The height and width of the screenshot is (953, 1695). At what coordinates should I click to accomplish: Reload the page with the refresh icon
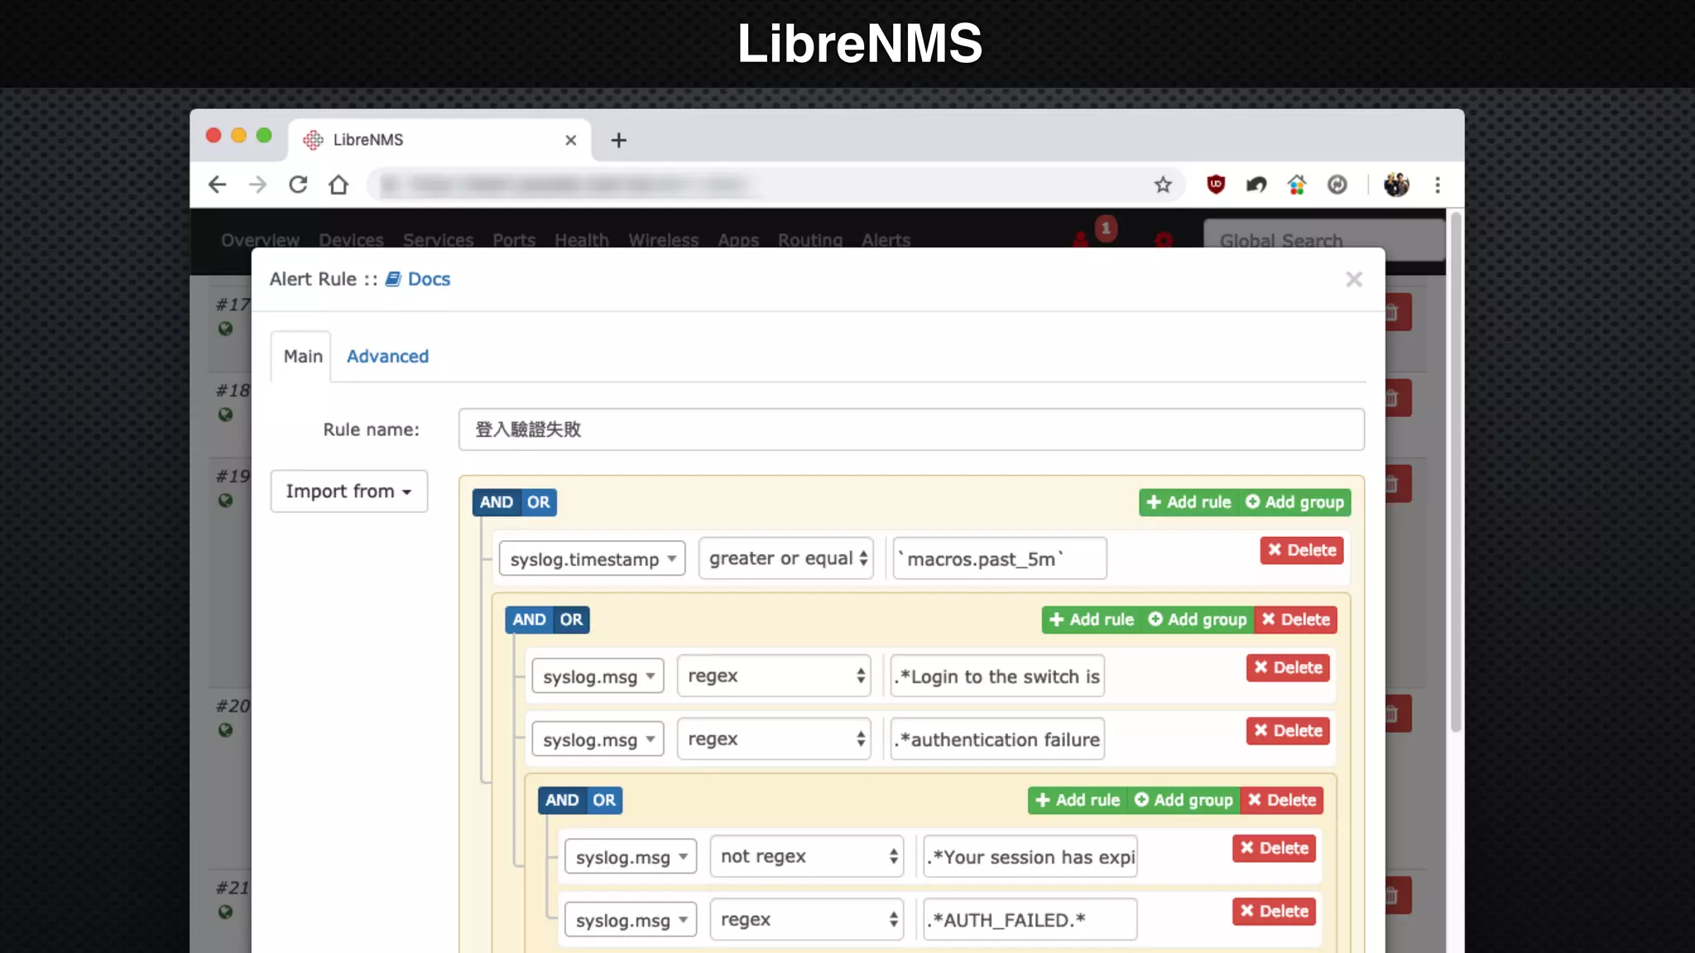pos(298,184)
